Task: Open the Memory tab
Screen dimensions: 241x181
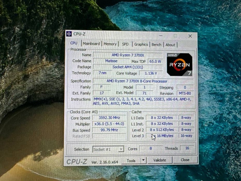Action: tap(110, 44)
